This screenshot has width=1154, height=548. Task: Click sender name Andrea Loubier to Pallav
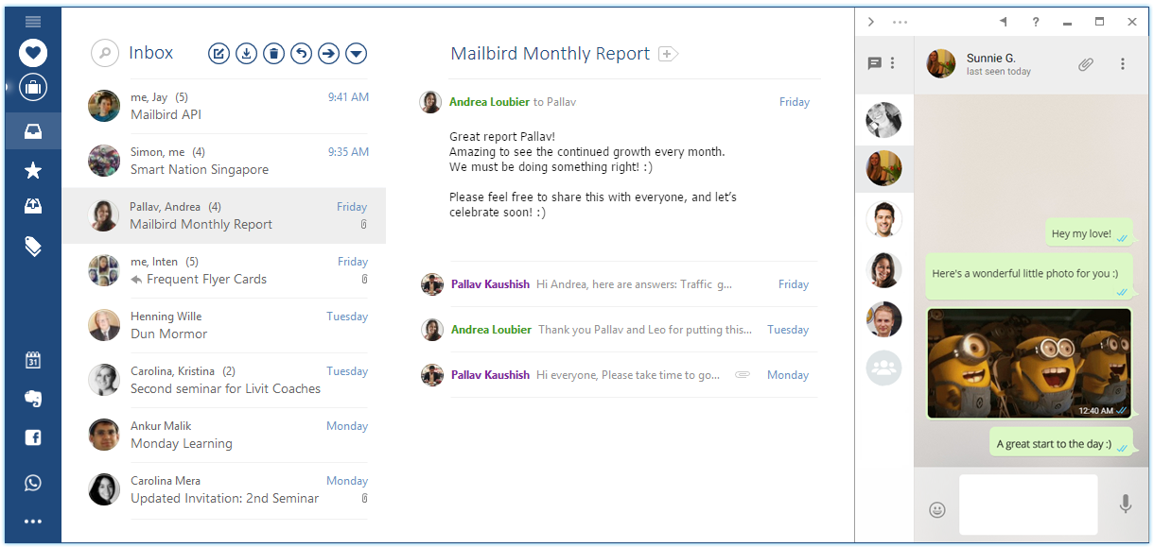pyautogui.click(x=490, y=102)
